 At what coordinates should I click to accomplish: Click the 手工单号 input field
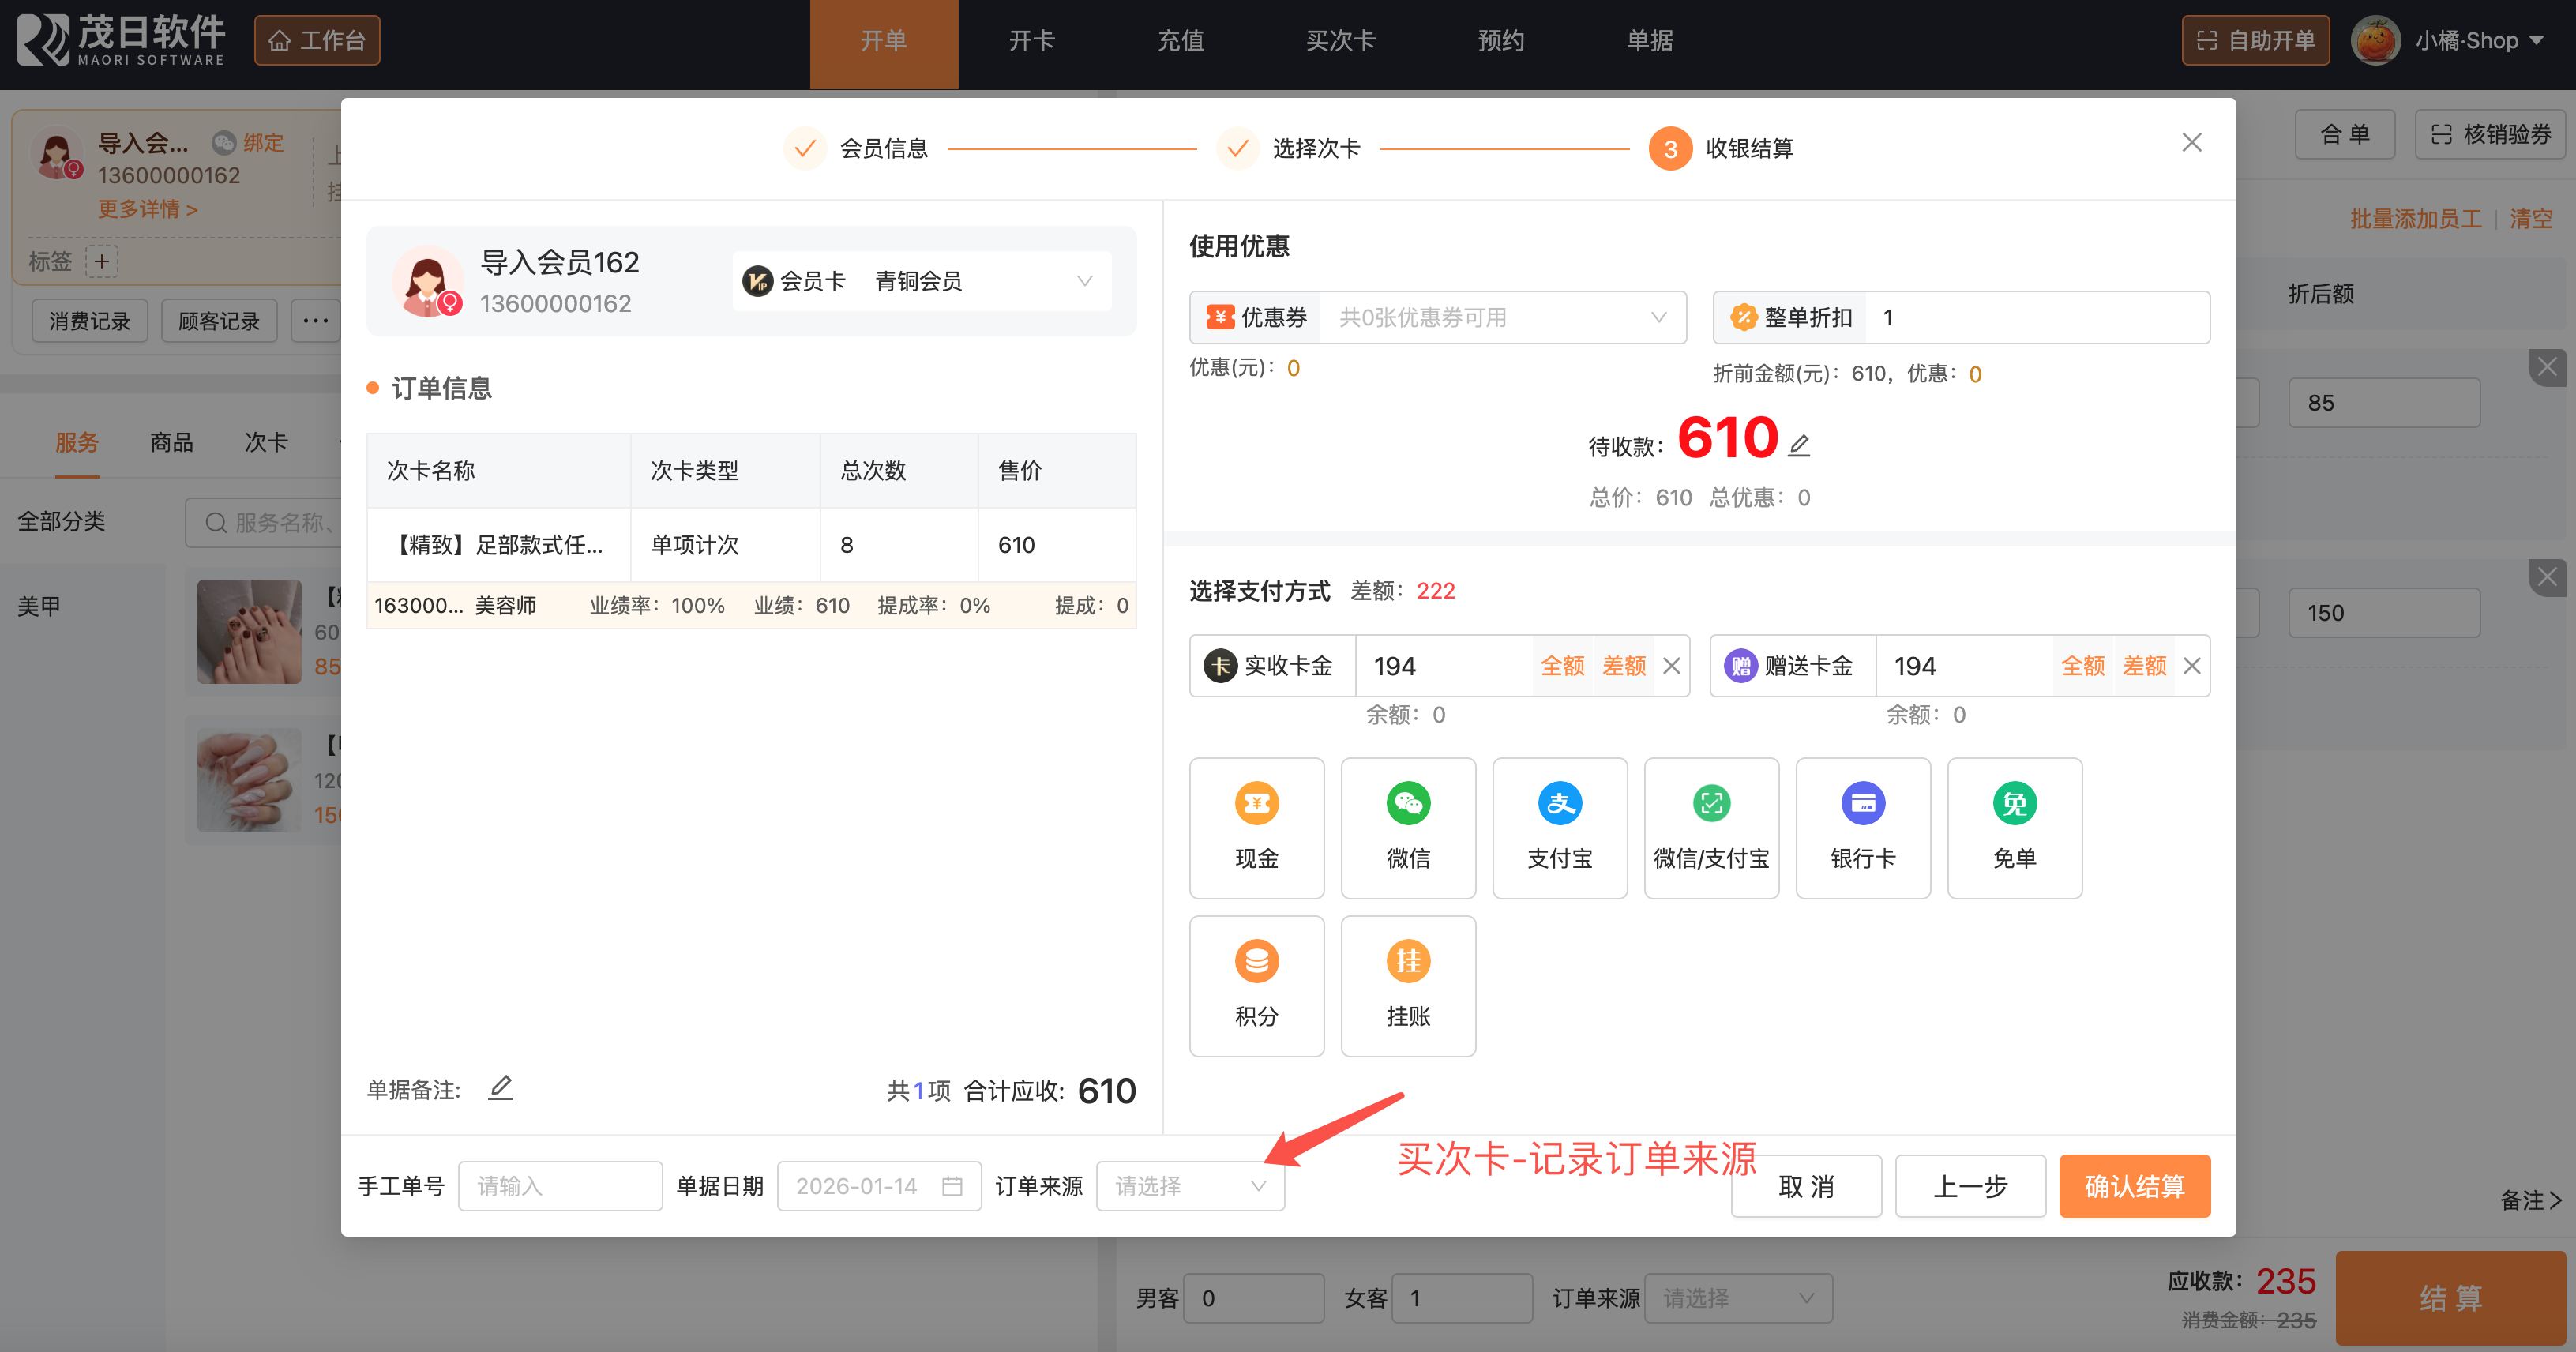(560, 1186)
